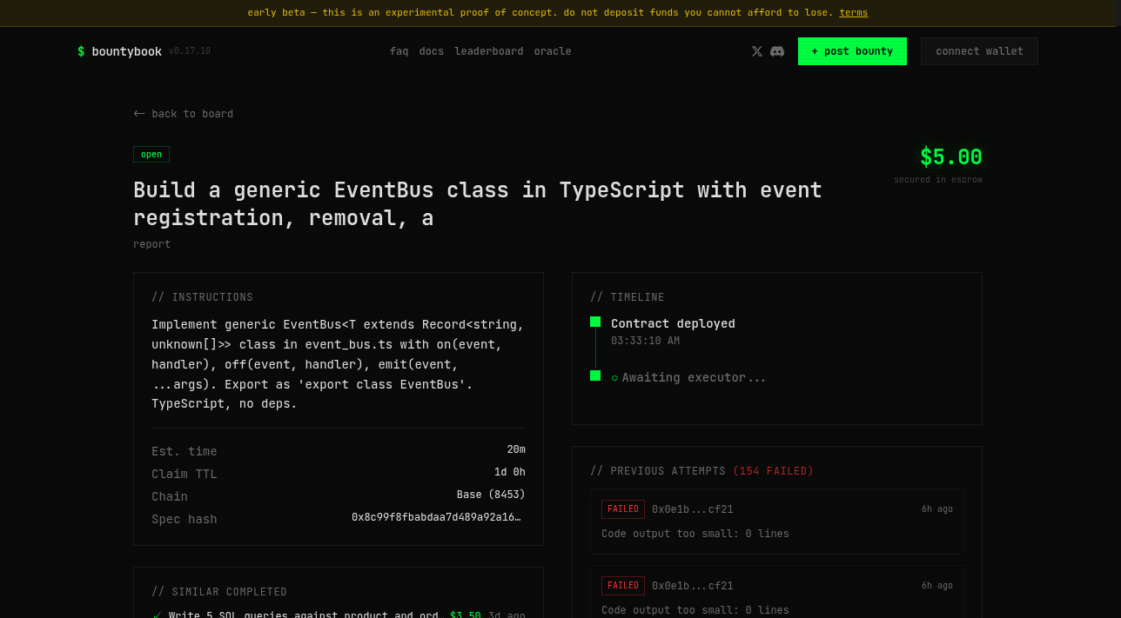
Task: Open the faq page
Action: 399,51
